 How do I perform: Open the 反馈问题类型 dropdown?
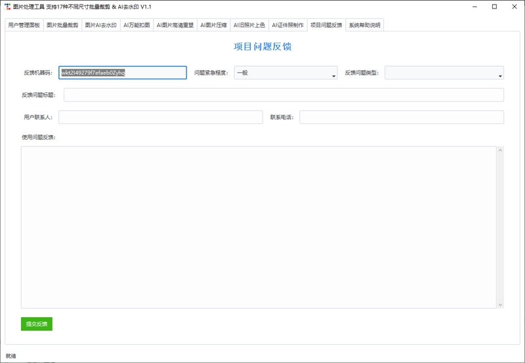[444, 73]
